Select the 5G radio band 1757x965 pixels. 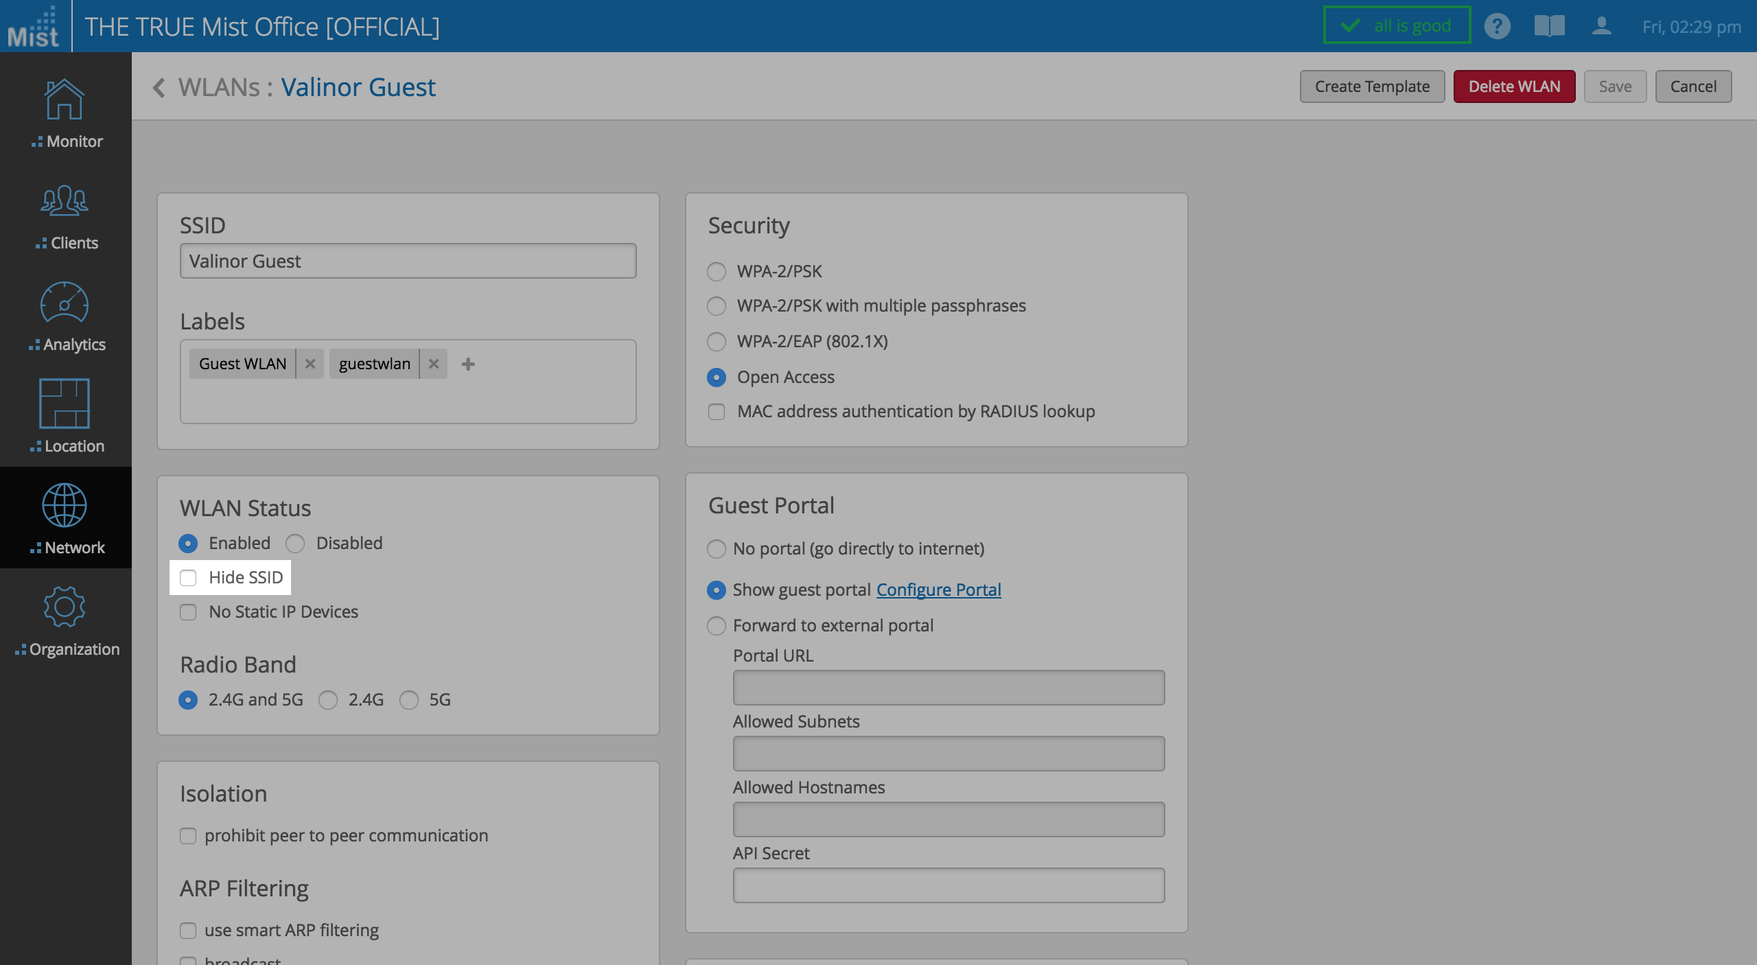coord(409,700)
